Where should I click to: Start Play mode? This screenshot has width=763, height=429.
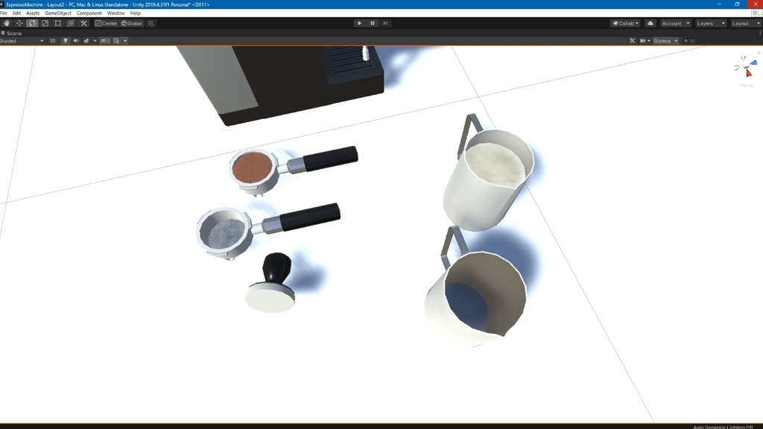pos(360,23)
